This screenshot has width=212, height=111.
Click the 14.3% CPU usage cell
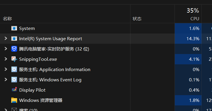tap(188, 38)
